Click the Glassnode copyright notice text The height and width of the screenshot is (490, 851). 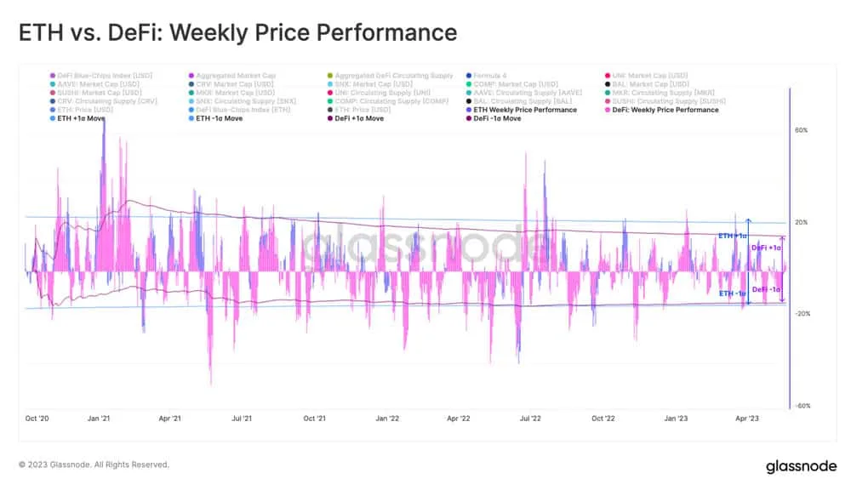point(94,464)
